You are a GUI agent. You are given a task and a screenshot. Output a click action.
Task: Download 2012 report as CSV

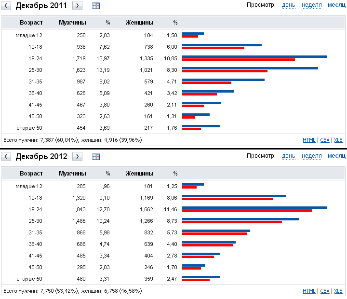point(325,291)
